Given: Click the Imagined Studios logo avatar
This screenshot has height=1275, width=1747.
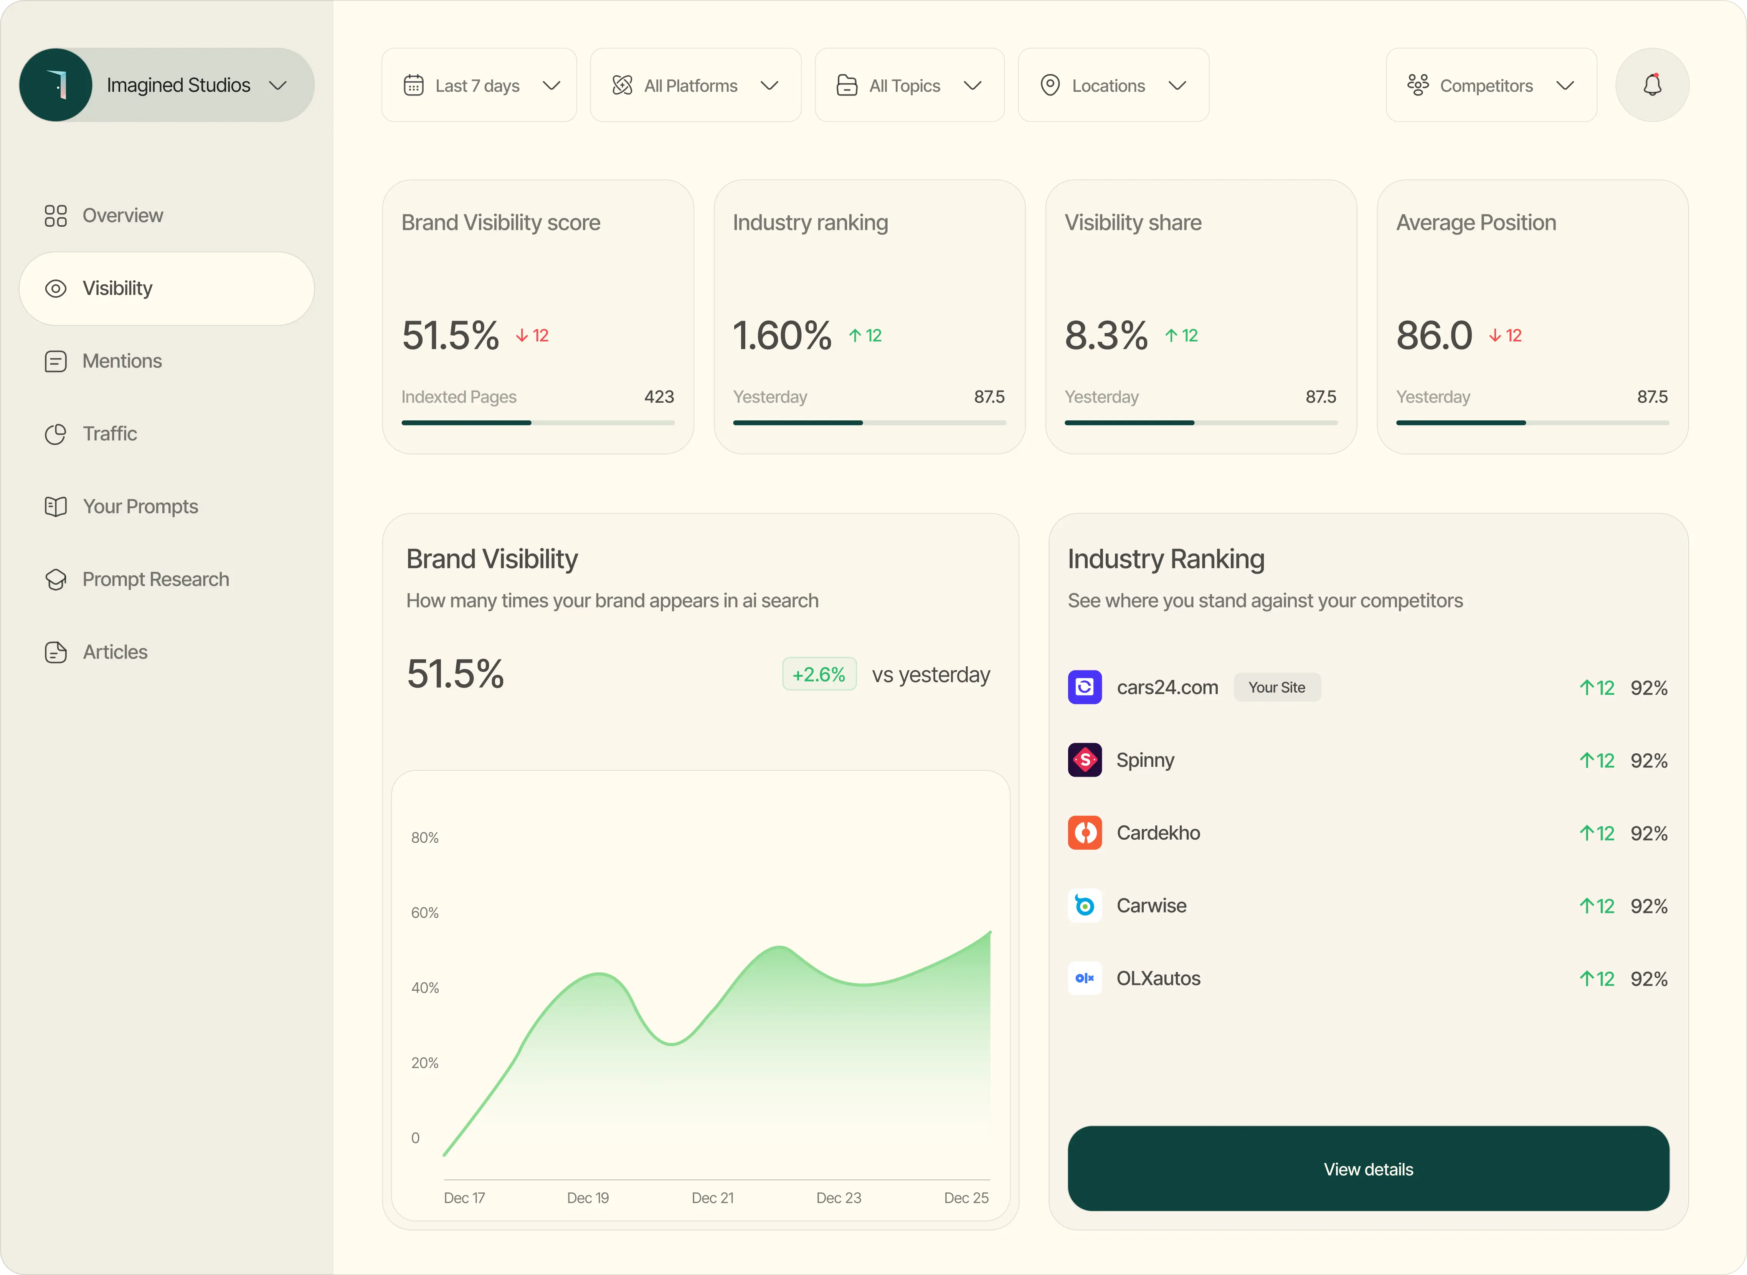Looking at the screenshot, I should [56, 85].
